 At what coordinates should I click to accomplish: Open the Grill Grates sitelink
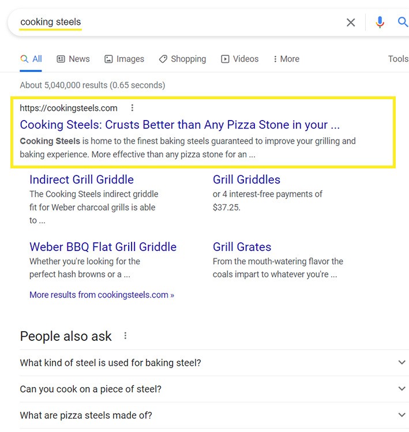[242, 247]
